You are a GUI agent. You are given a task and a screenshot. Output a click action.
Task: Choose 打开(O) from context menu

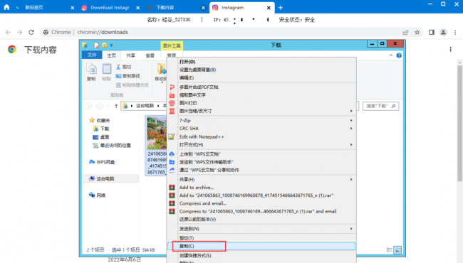[261, 62]
